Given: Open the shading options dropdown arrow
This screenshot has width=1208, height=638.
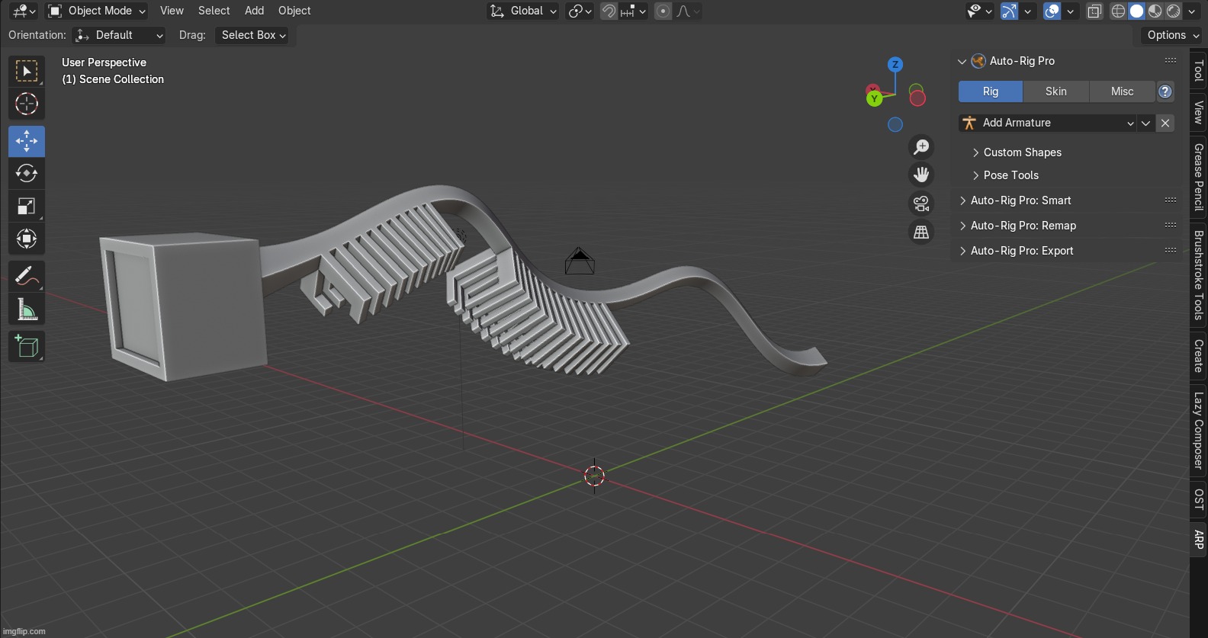Looking at the screenshot, I should click(x=1194, y=11).
